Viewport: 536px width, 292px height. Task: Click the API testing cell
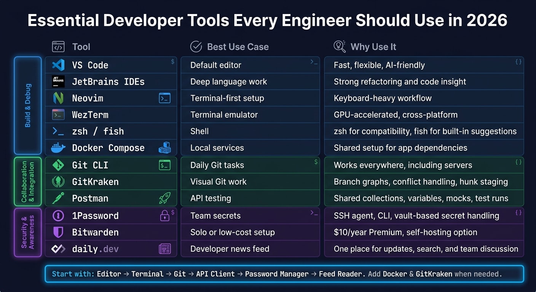pyautogui.click(x=250, y=198)
